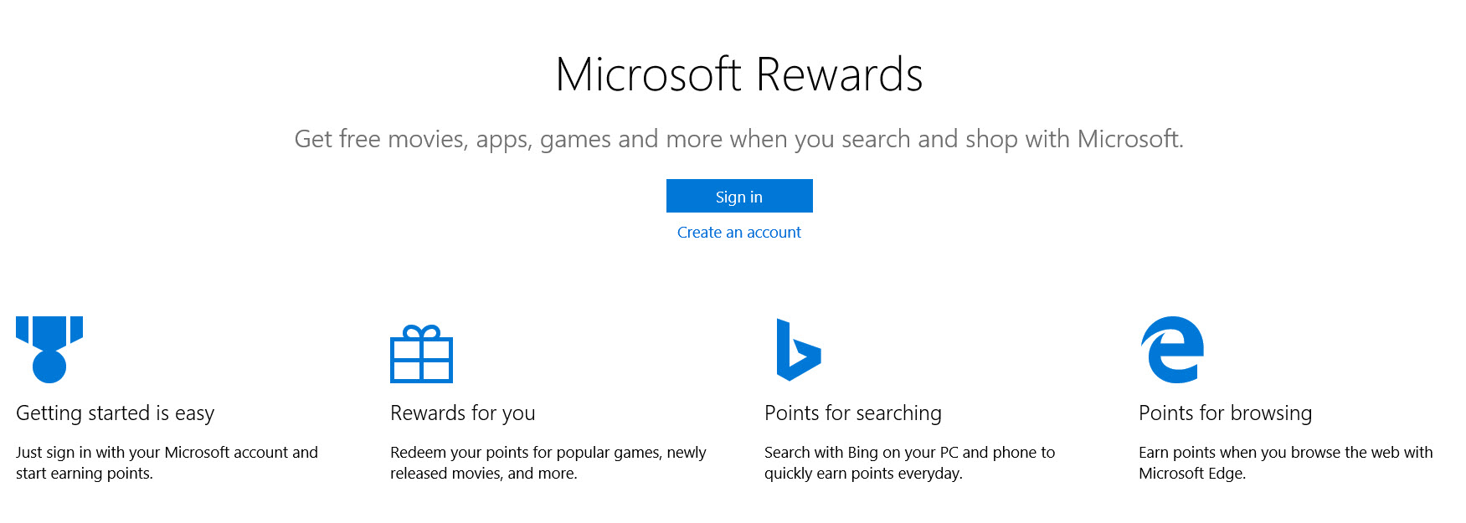Click the 'start earning points.' text line
Viewport: 1466px width, 523px height.
85,474
